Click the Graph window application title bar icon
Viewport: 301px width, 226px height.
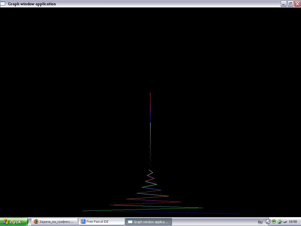[x=3, y=4]
